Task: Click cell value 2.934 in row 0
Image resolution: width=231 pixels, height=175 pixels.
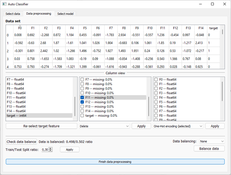Action: coord(124,35)
